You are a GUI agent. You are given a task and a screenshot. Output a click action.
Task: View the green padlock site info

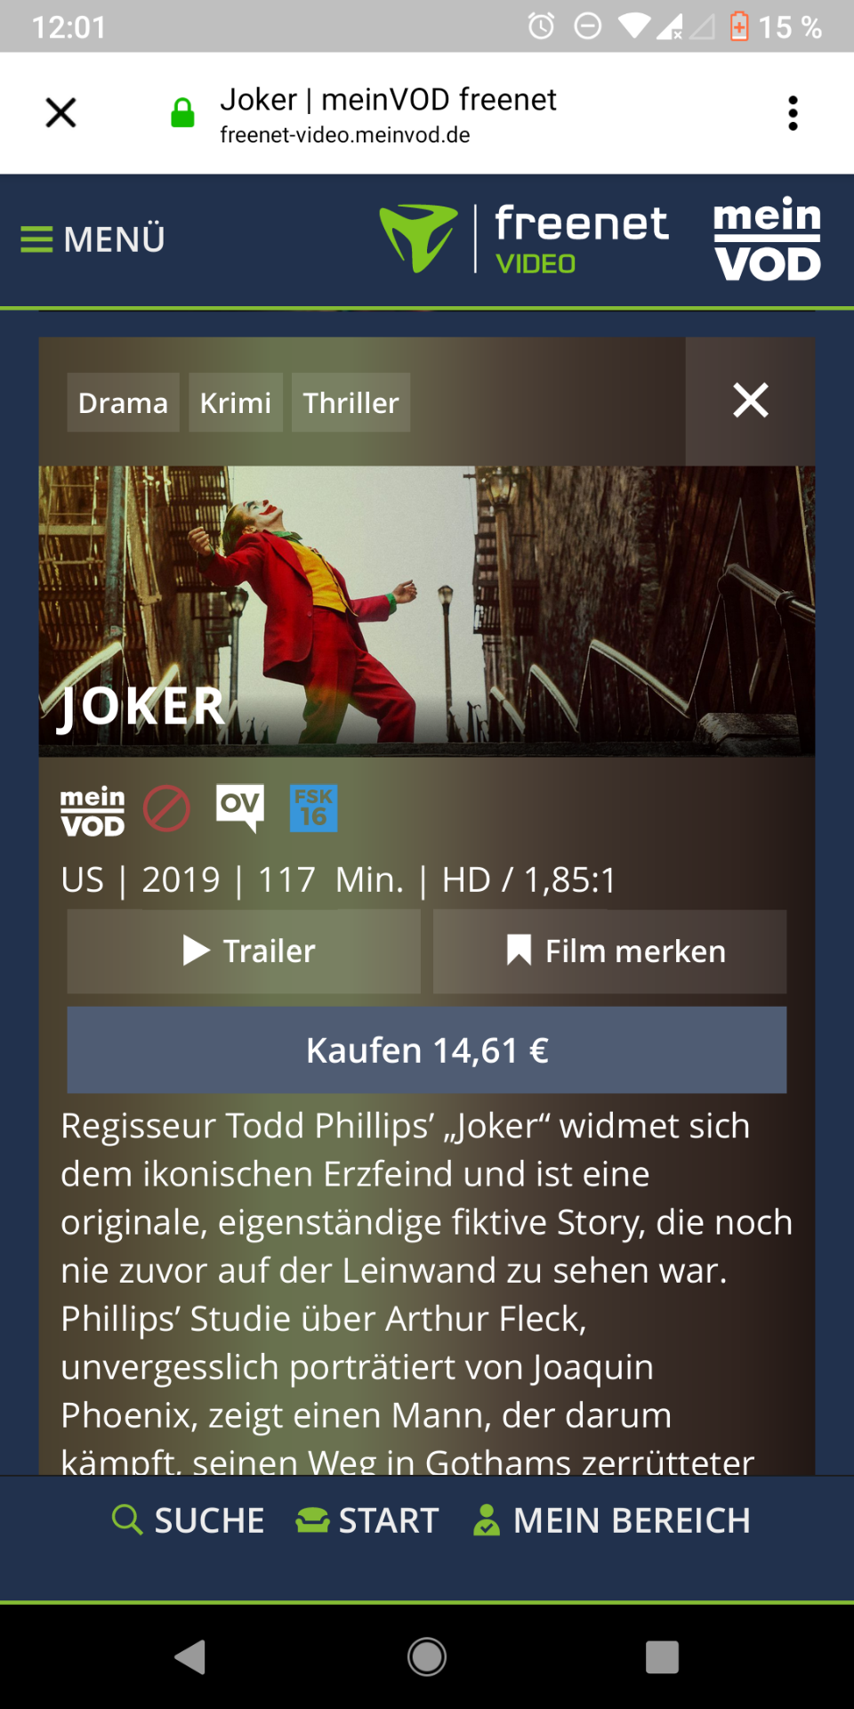click(182, 113)
